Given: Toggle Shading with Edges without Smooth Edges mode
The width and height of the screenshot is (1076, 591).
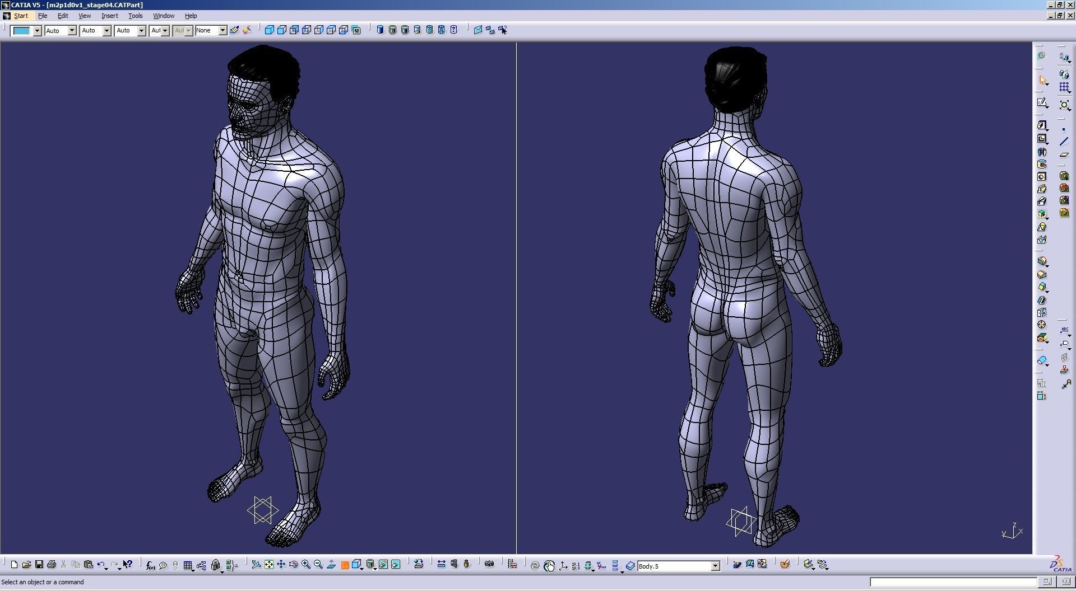Looking at the screenshot, I should (405, 30).
